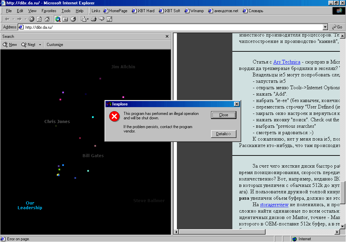Follow the storagereview link
This screenshot has height=242, width=346.
(x=274, y=205)
